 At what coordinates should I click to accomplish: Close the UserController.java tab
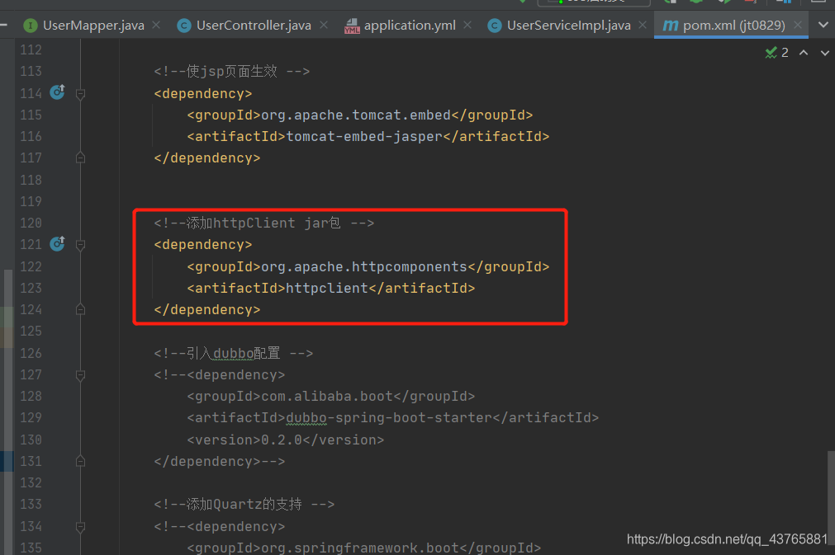[324, 25]
